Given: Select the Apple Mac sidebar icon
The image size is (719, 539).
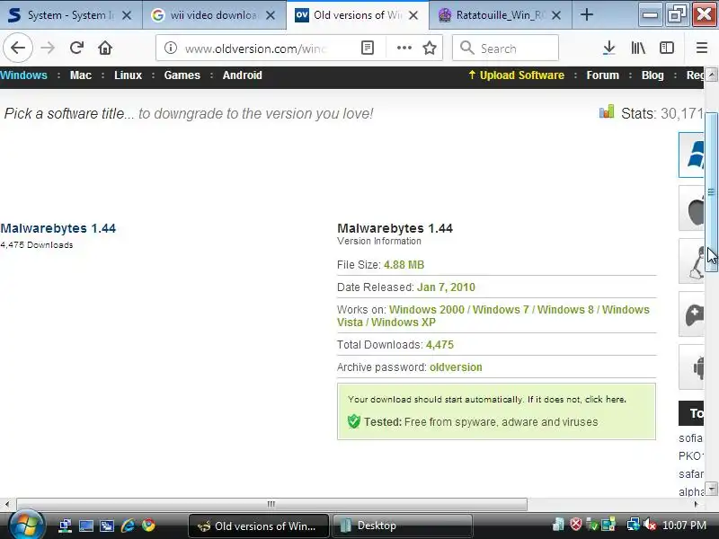Looking at the screenshot, I should point(691,208).
